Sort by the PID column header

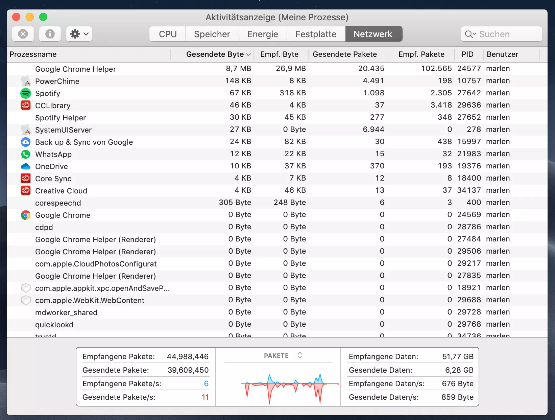pos(467,54)
